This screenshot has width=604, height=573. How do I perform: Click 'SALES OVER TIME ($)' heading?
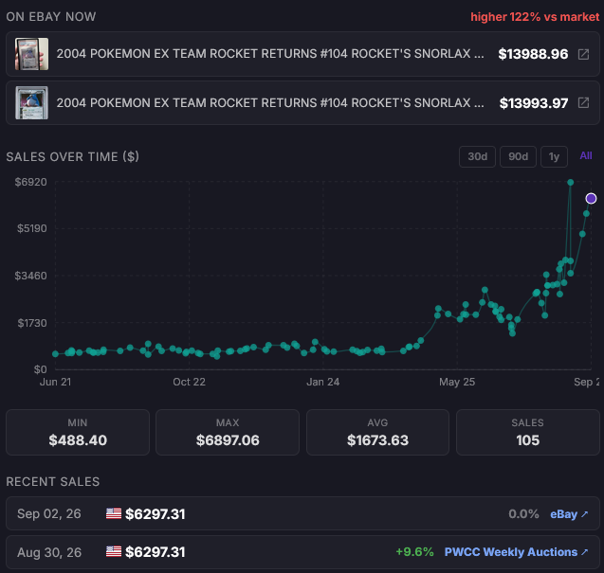coord(72,156)
